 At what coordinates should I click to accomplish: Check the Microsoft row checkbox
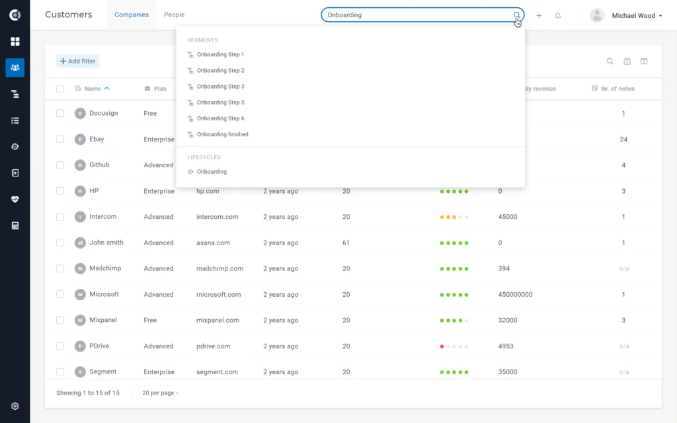click(60, 294)
